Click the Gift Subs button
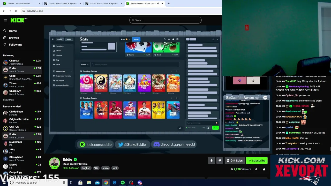Viewport: 331px width, 186px height. pos(235,160)
